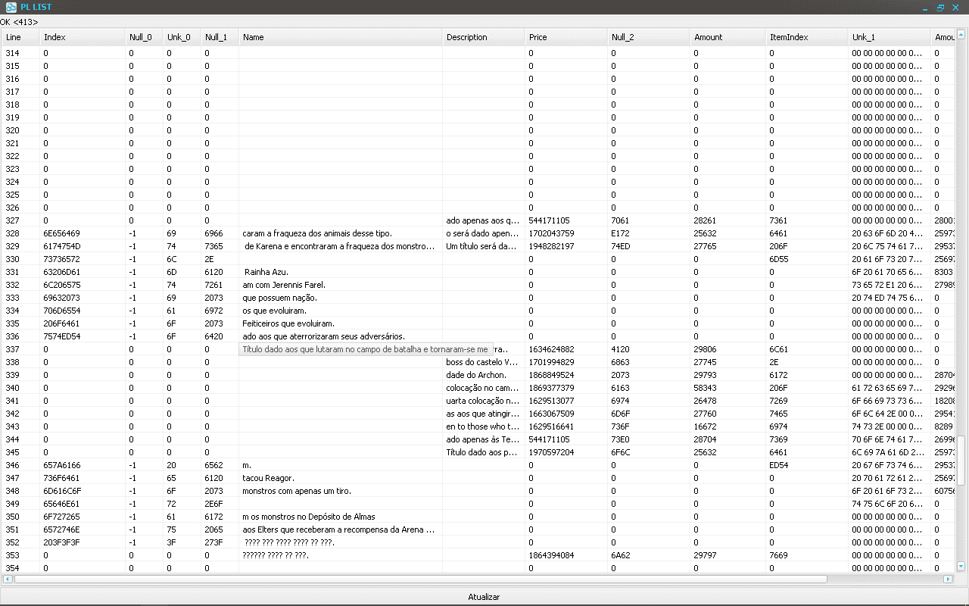Select description cell 'boss do castelo V...'
Screen dimensions: 969x606
point(484,362)
